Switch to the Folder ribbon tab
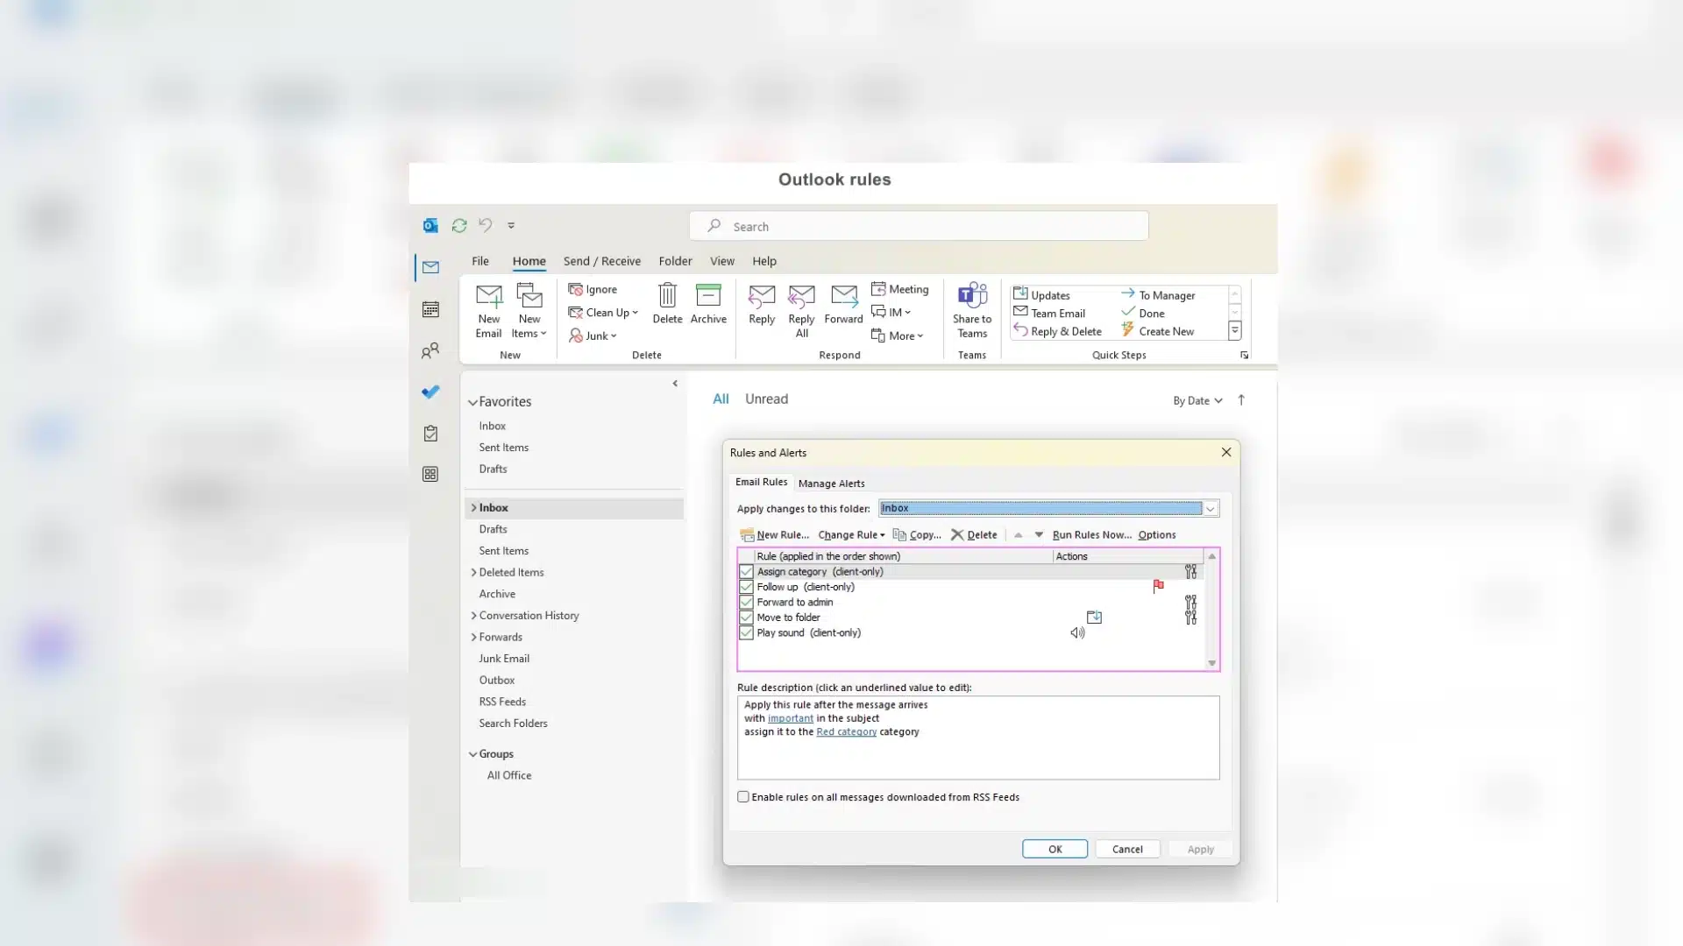 pos(676,261)
